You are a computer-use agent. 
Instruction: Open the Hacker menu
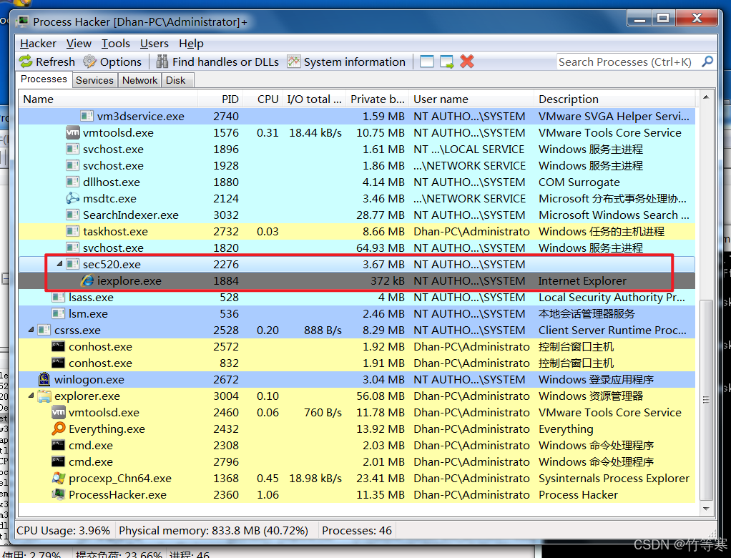pyautogui.click(x=38, y=44)
